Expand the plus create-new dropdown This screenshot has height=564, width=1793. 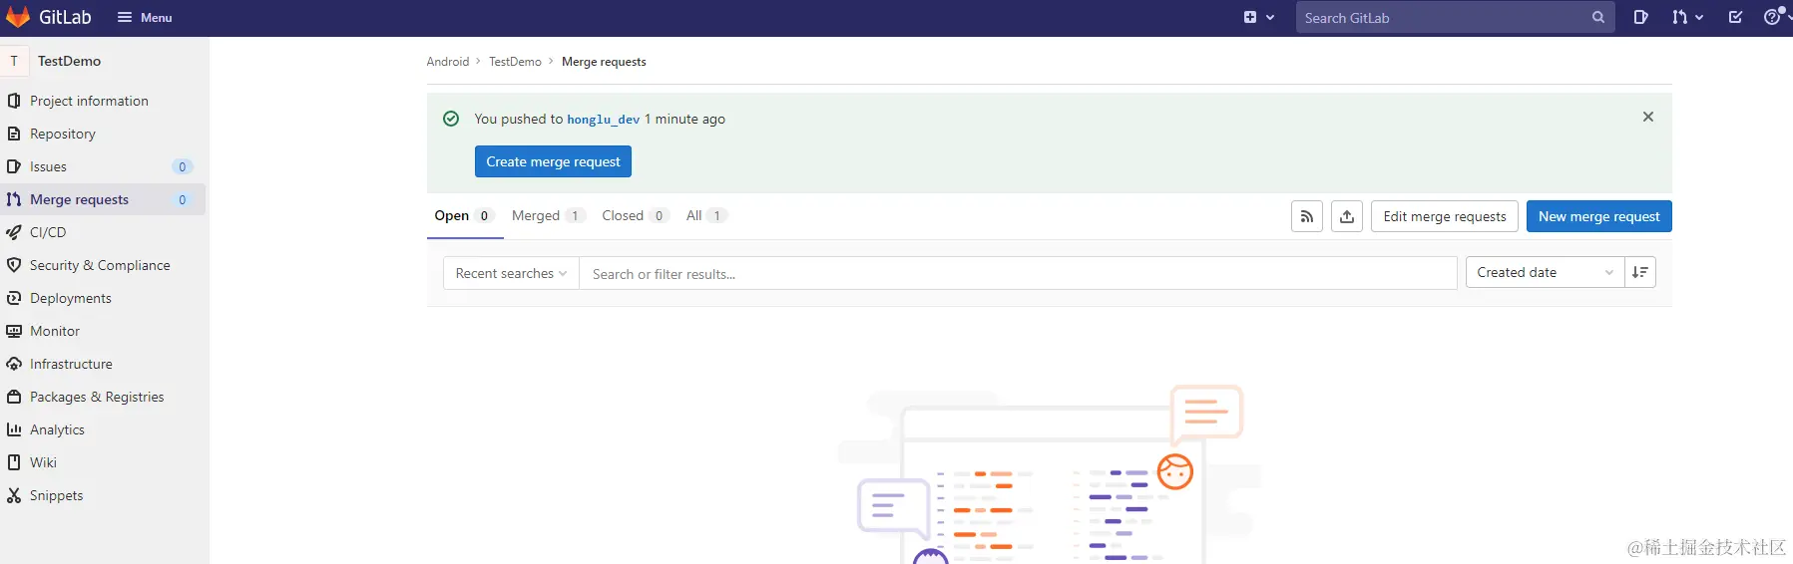pos(1258,17)
